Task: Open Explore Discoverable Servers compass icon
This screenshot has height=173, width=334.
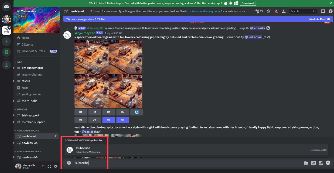Action: coord(7,52)
